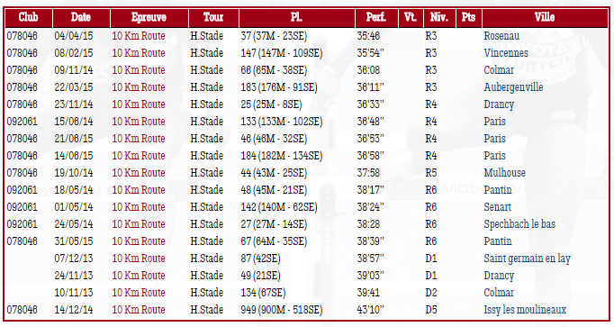Open 10 Km Route link for 14/06/15
This screenshot has width=614, height=327.
point(139,156)
